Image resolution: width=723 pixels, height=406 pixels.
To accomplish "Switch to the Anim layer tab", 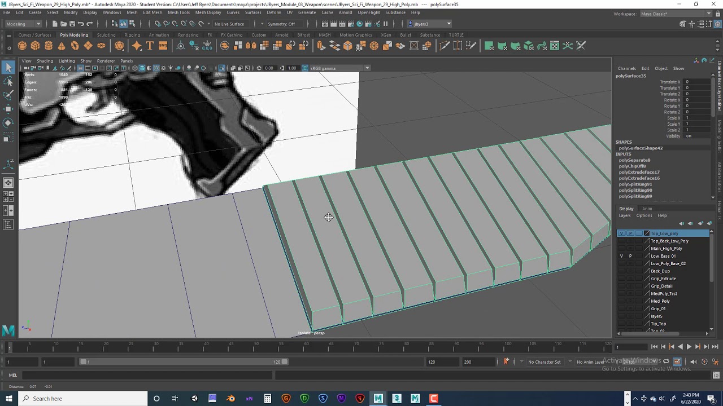I will pos(647,209).
